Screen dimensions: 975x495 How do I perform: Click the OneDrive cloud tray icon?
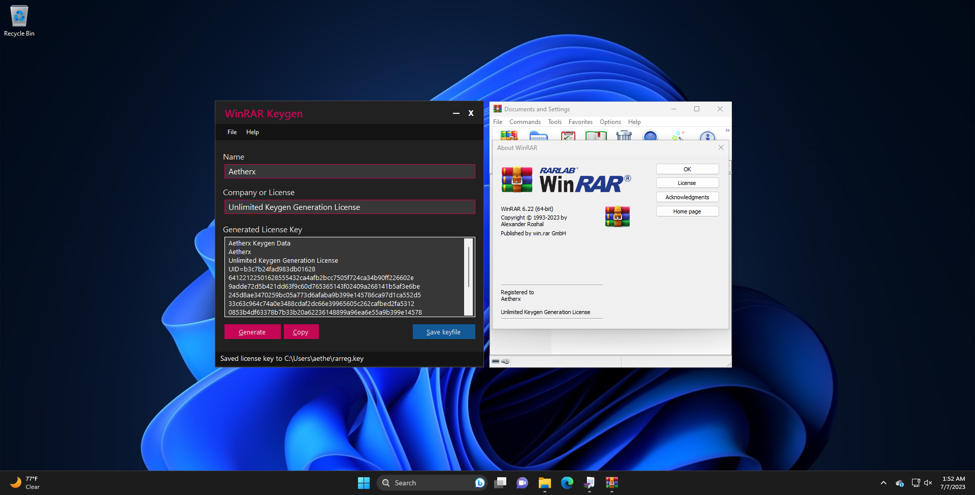pyautogui.click(x=899, y=483)
